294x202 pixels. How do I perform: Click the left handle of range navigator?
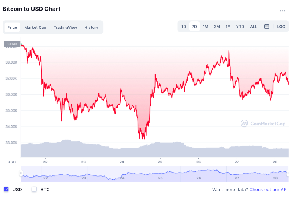(x=21, y=173)
